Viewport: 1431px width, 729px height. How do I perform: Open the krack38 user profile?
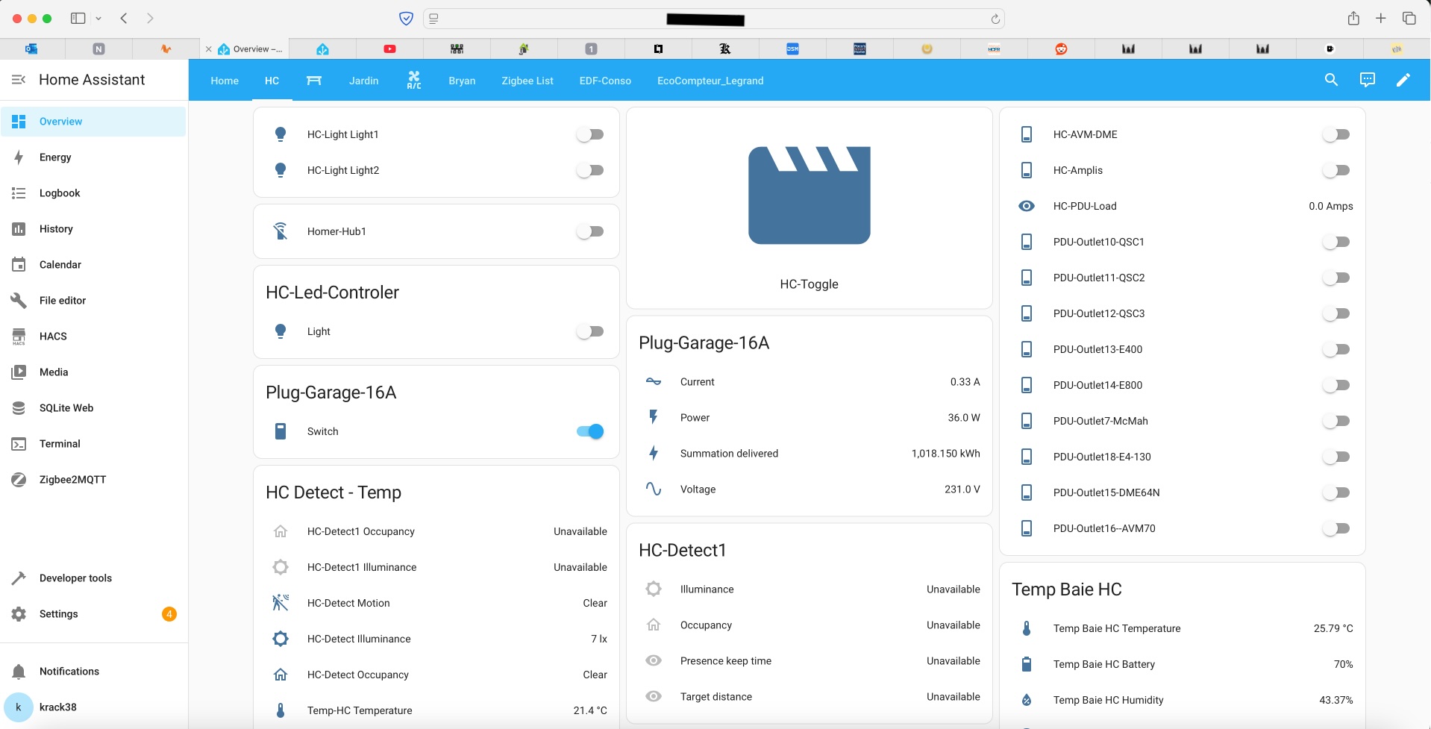click(57, 707)
